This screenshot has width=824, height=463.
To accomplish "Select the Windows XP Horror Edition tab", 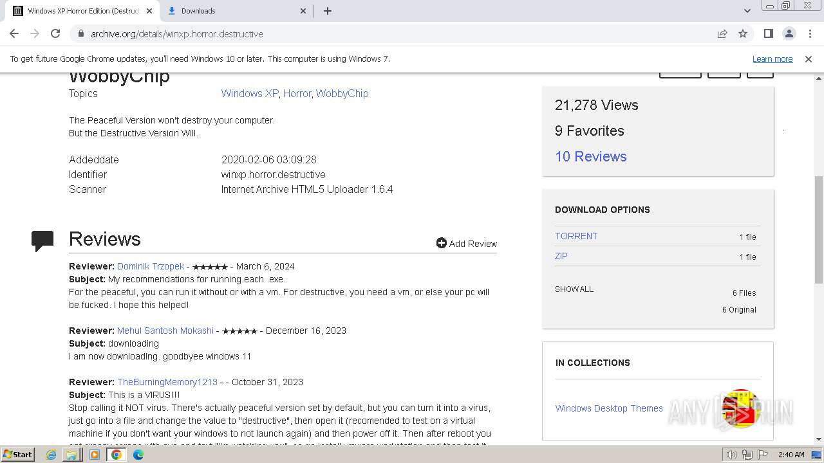I will pos(82,11).
